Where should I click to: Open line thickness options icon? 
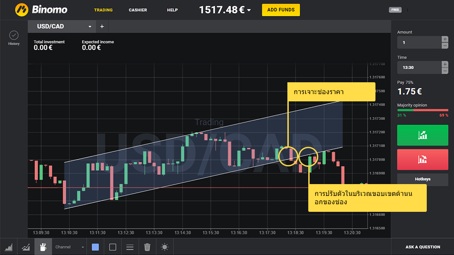[x=130, y=247]
